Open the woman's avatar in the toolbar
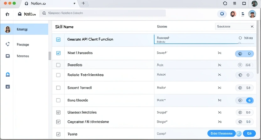Viewport: 261px width, 140px height. pyautogui.click(x=233, y=14)
